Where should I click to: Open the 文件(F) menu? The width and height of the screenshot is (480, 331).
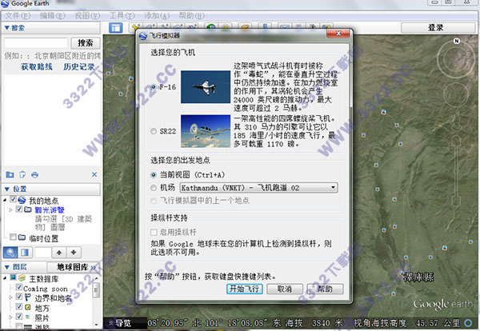pos(18,16)
